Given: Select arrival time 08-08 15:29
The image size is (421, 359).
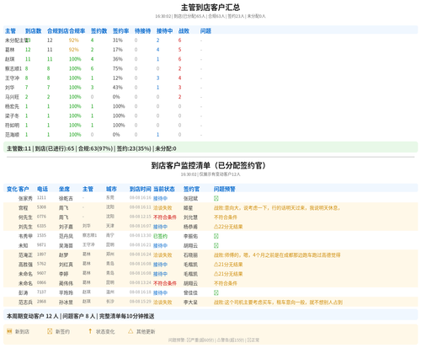Looking at the screenshot, I should point(141,302).
